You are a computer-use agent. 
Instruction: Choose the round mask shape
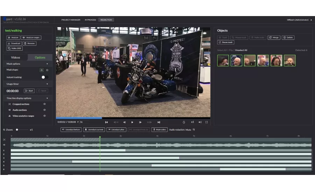42,70
